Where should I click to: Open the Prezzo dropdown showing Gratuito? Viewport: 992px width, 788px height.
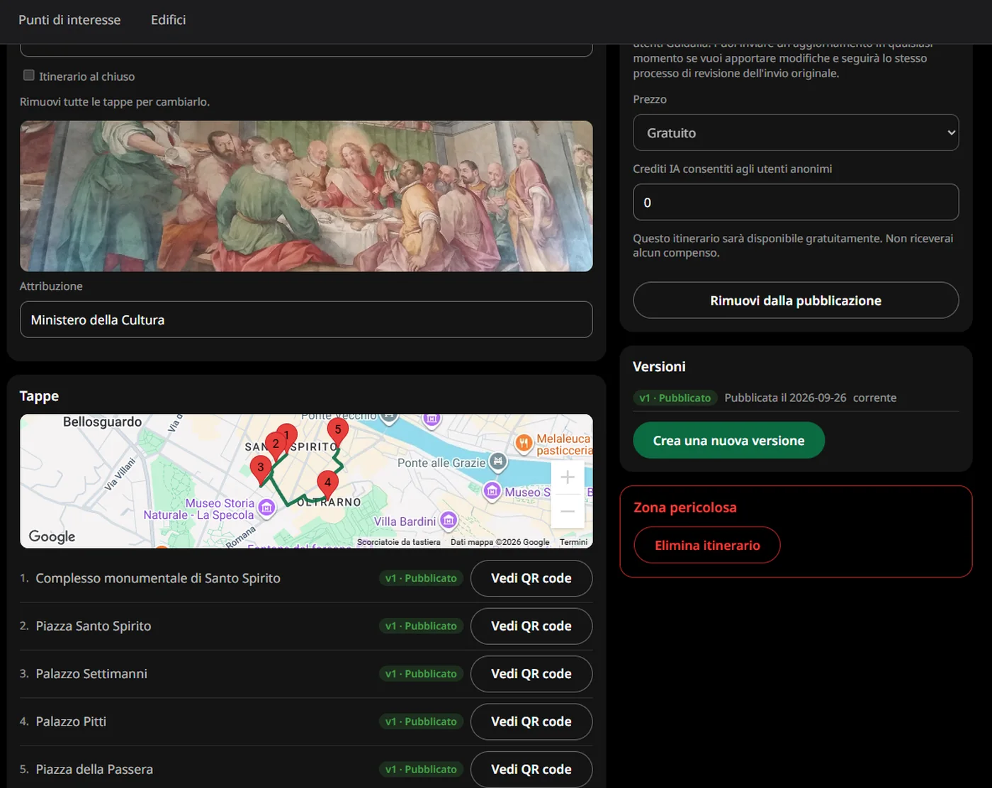(x=796, y=133)
